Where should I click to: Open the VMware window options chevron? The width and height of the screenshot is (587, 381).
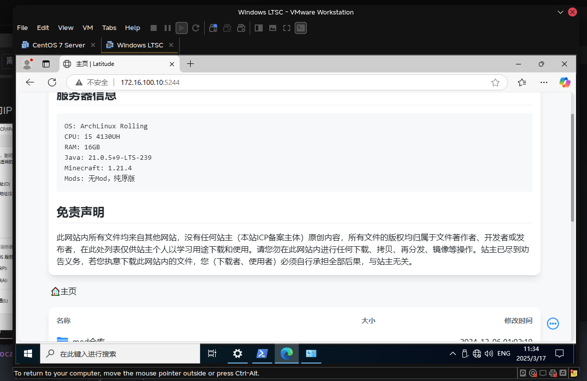point(560,12)
